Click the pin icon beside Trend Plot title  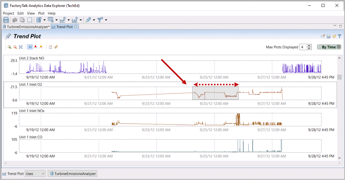pyautogui.click(x=8, y=36)
